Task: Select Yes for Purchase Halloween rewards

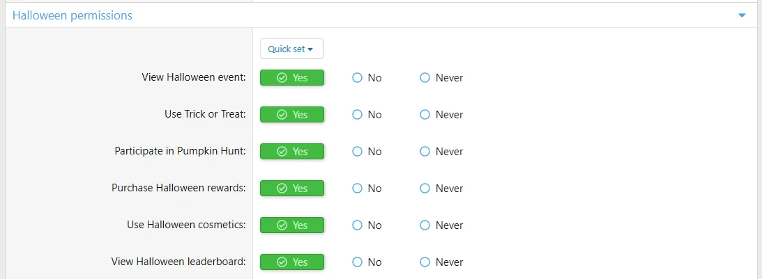Action: [x=291, y=189]
